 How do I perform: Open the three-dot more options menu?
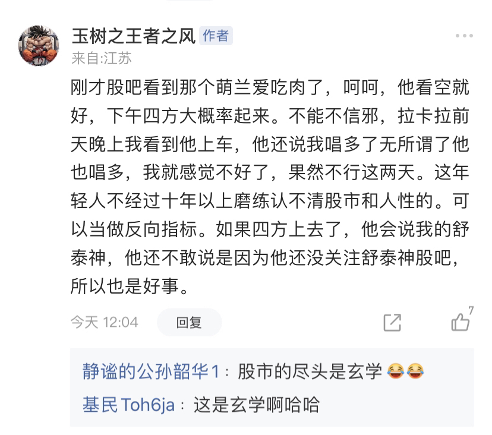464,36
